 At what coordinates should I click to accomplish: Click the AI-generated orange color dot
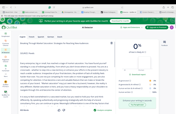point(150,81)
